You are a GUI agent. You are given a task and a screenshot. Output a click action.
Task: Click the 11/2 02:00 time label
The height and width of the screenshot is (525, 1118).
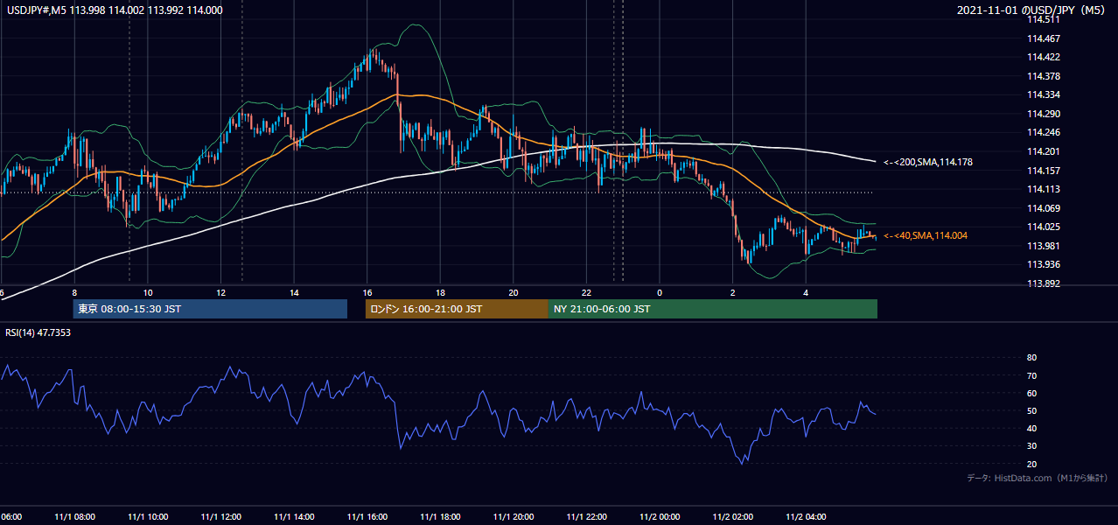tap(733, 517)
